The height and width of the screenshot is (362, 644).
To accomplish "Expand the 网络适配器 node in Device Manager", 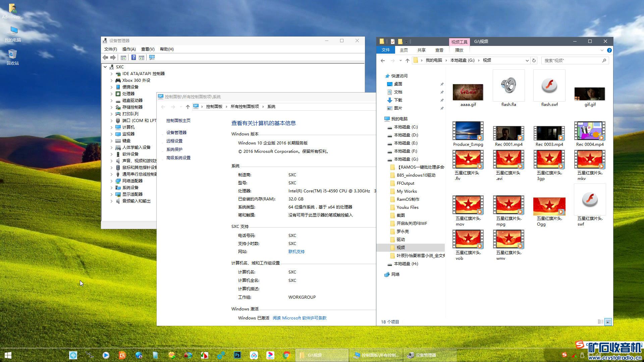I will [112, 181].
